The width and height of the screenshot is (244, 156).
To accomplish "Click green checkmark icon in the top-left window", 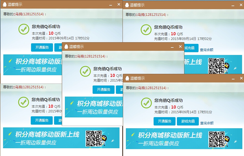I will point(24,29).
